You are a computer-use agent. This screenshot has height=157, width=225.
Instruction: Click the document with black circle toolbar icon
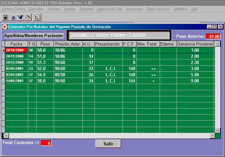click(5, 17)
